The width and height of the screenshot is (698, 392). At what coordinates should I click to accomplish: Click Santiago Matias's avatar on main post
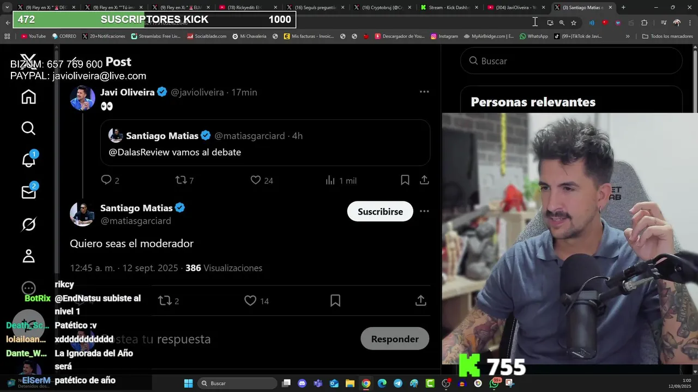pos(82,213)
